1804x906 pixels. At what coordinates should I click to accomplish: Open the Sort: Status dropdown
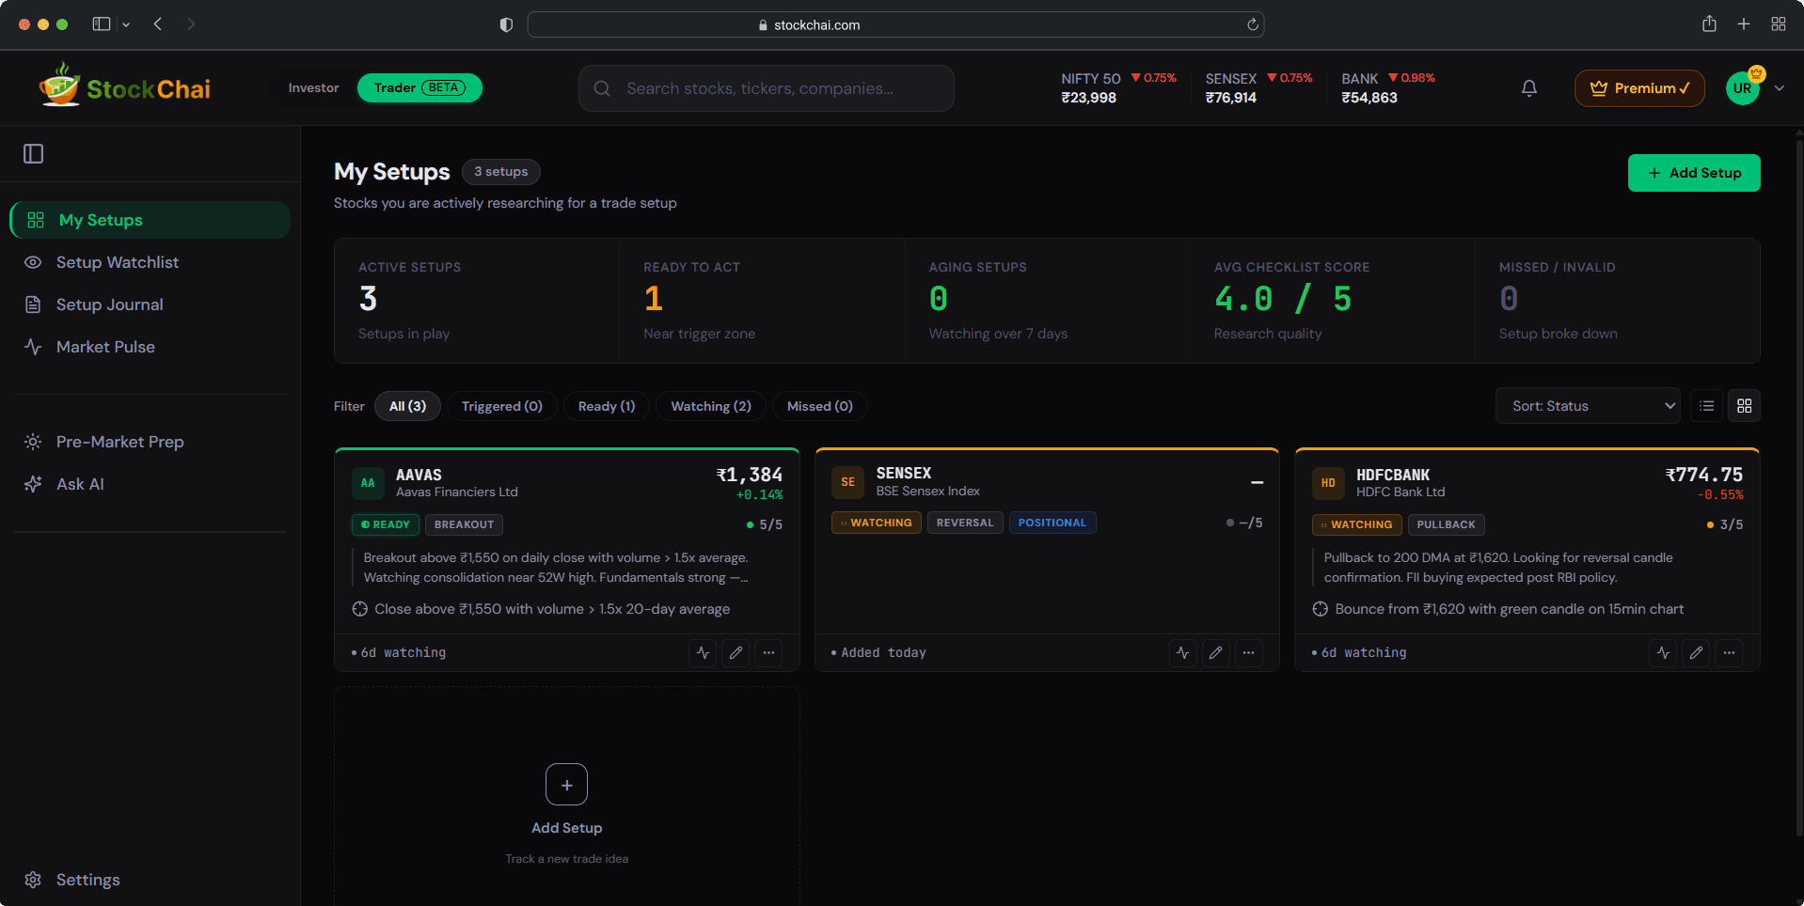[1588, 406]
